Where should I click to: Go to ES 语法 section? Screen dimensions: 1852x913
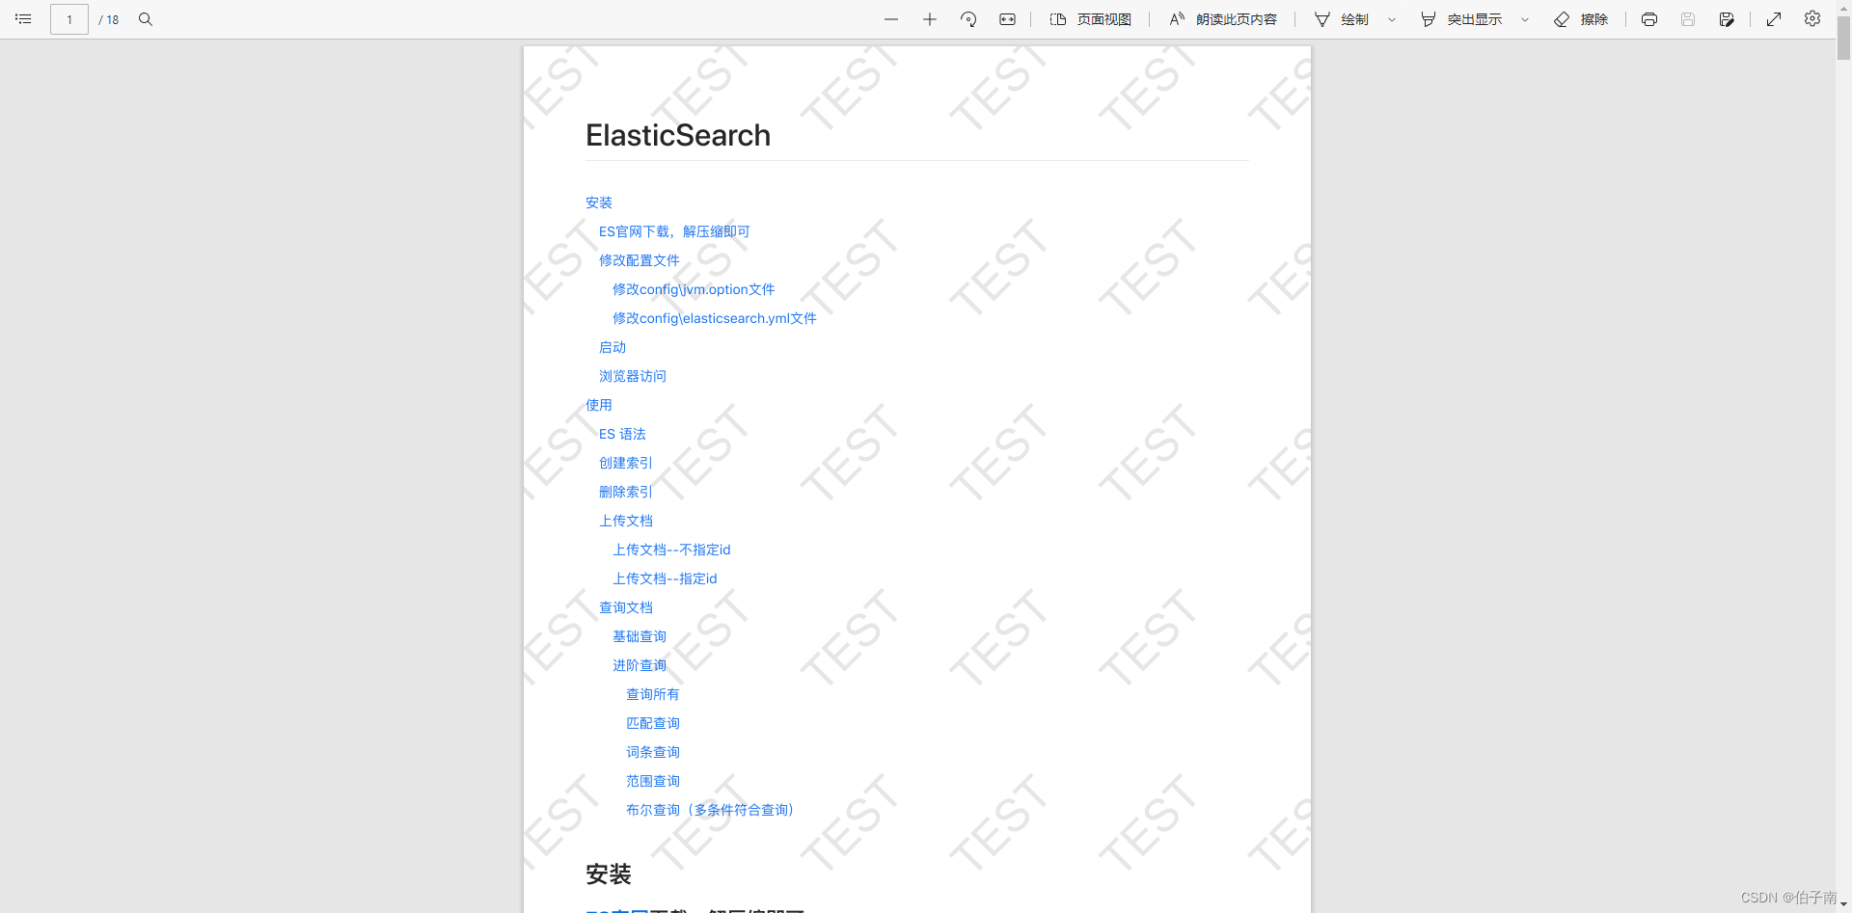(x=622, y=434)
